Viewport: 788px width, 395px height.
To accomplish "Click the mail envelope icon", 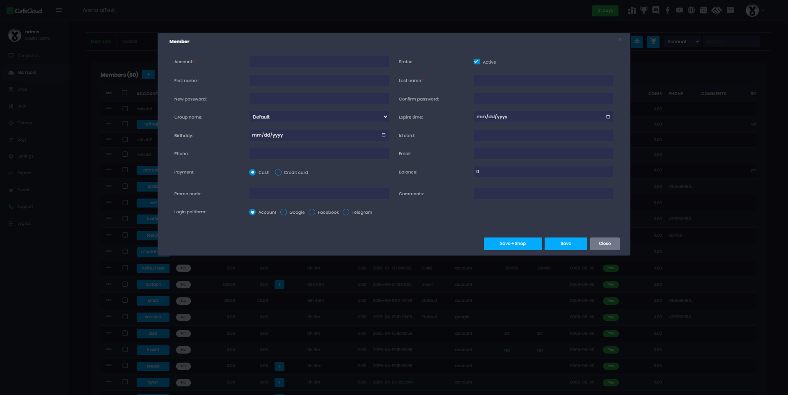I will coord(730,10).
